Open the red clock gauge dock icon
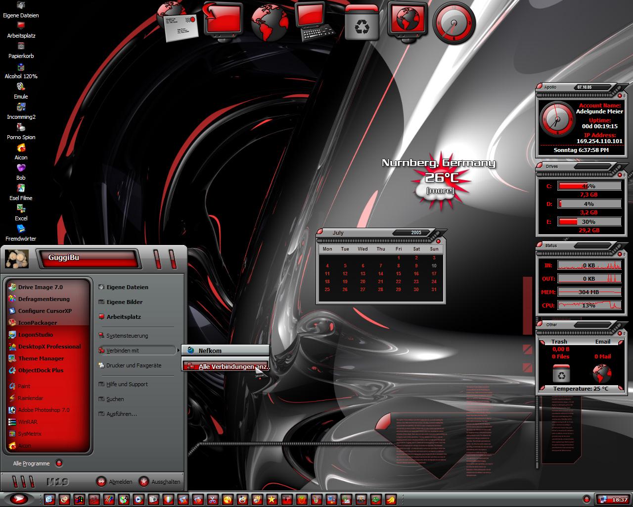The height and width of the screenshot is (507, 633). 454,23
